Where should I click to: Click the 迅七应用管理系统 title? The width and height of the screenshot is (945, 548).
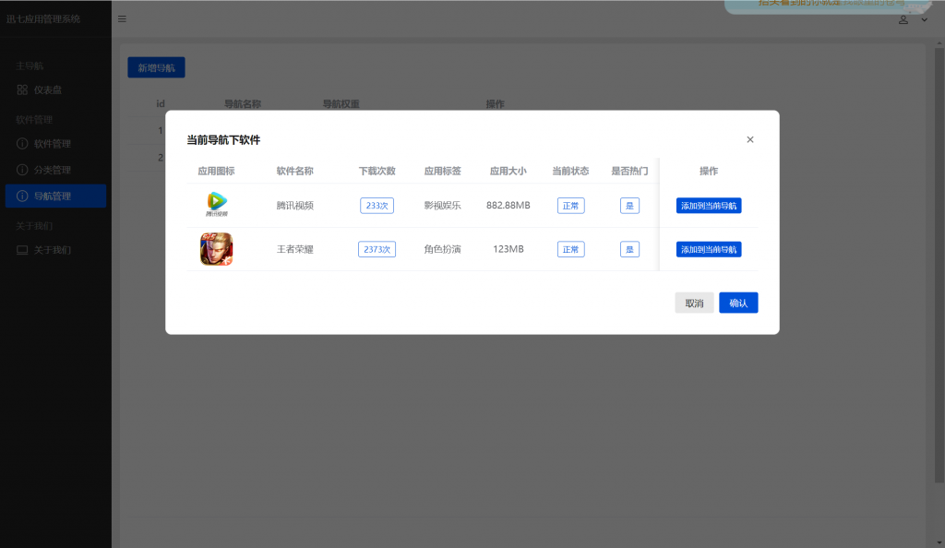43,19
